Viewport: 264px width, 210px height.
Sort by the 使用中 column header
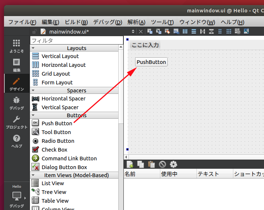coord(179,174)
